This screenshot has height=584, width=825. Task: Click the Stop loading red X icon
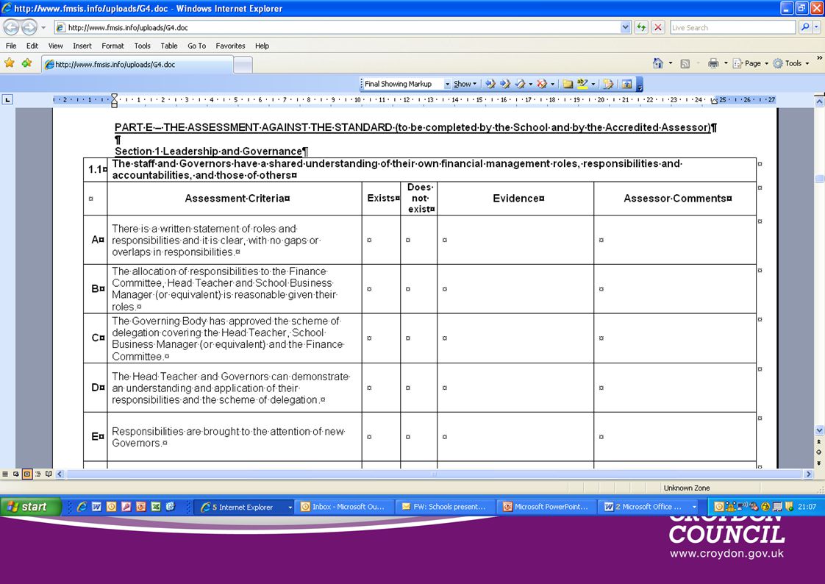pyautogui.click(x=657, y=27)
